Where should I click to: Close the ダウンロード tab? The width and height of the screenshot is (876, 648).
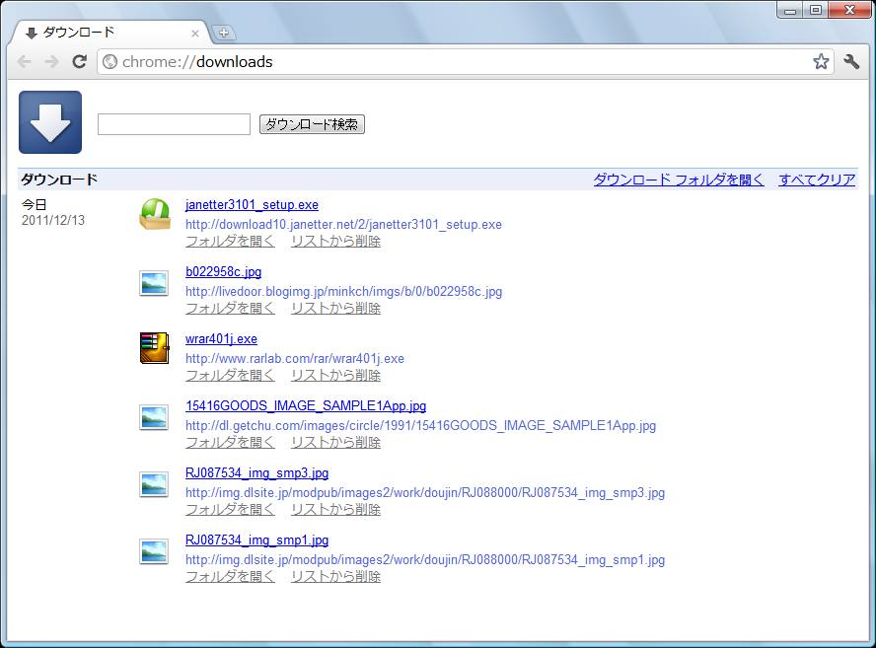pyautogui.click(x=195, y=34)
